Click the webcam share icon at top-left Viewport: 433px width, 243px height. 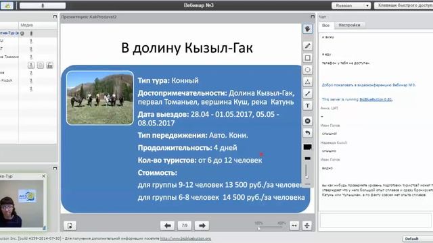coord(7,5)
